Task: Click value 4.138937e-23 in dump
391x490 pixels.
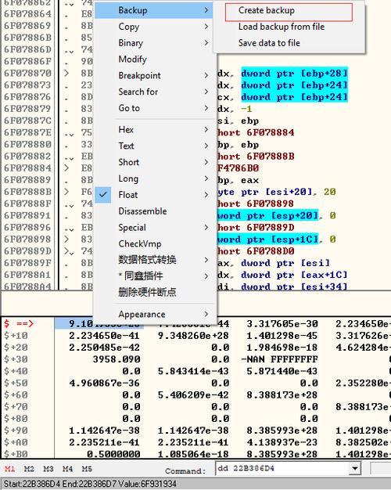Action: [x=282, y=442]
